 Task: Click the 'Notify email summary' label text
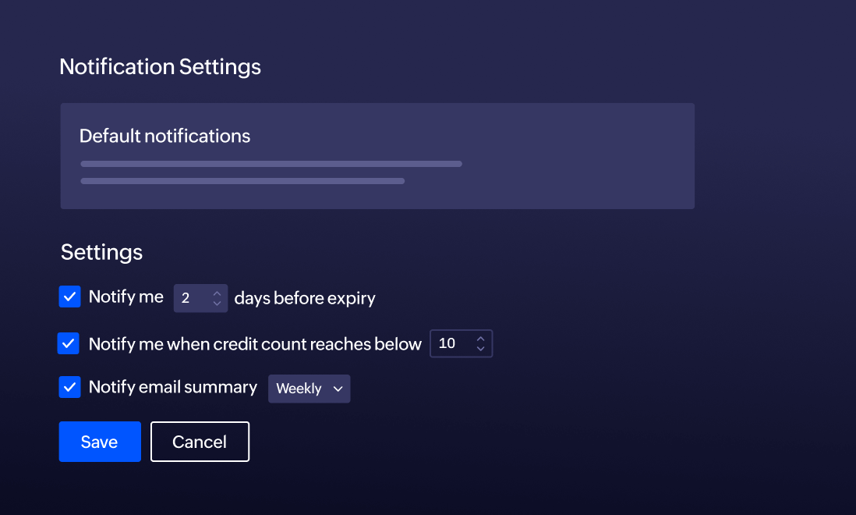click(173, 387)
